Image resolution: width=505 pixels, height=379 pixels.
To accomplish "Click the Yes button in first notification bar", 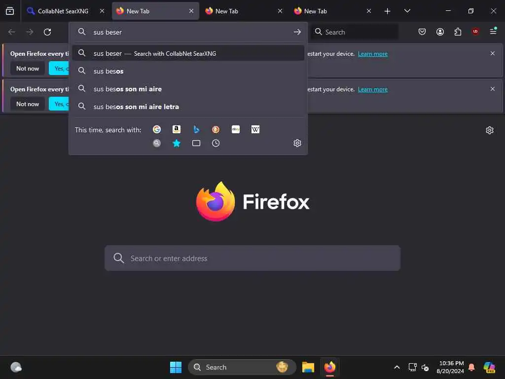I will [x=59, y=68].
